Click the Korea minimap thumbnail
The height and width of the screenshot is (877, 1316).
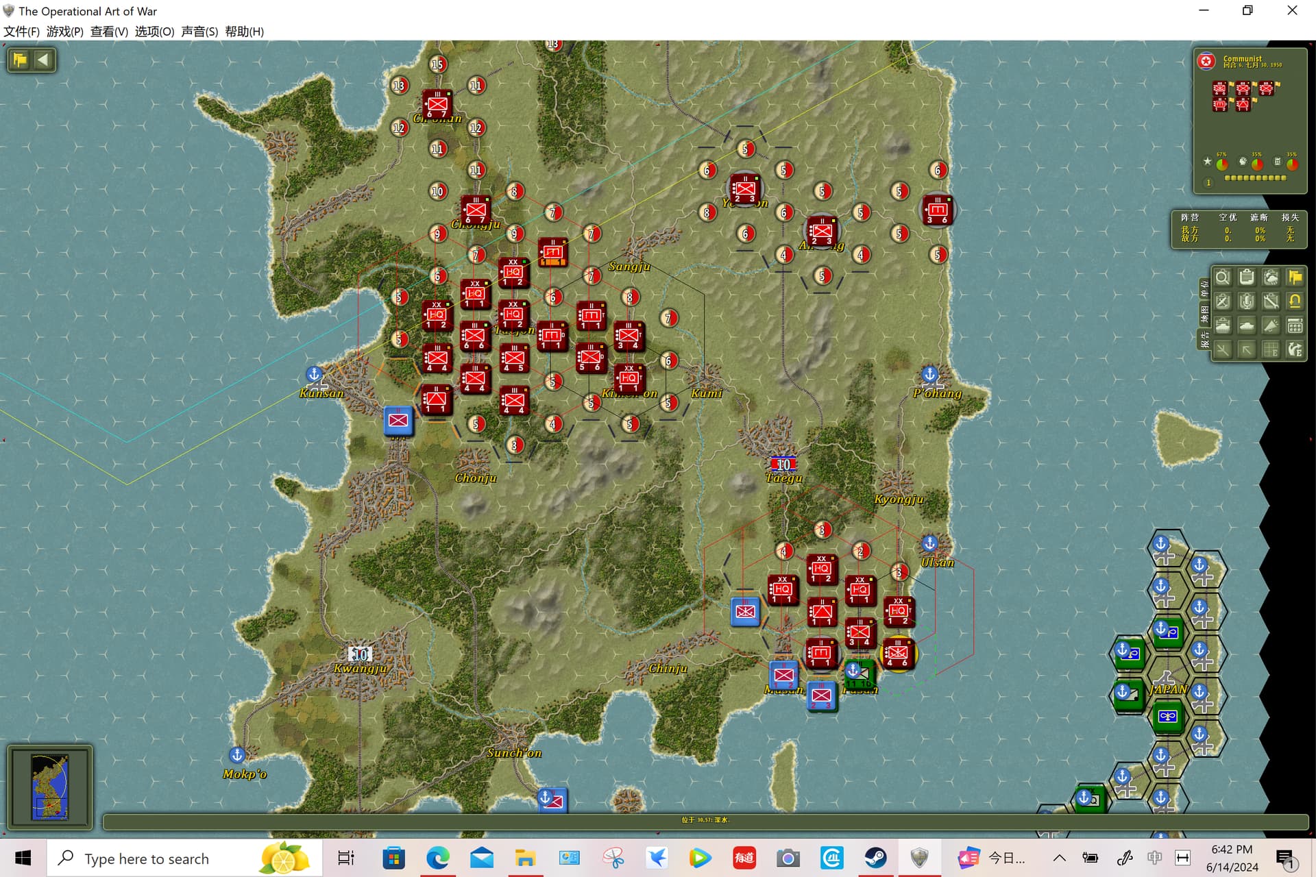click(x=50, y=787)
